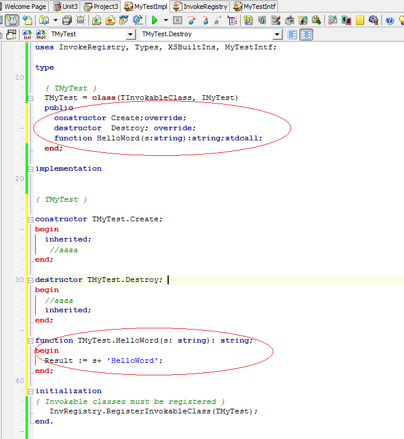Viewport: 404px width, 439px height.
Task: Click the final 'end.' statement
Action: [x=44, y=421]
